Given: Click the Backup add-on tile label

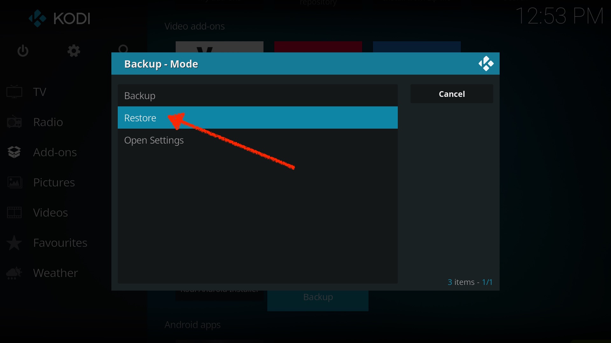Looking at the screenshot, I should [318, 297].
